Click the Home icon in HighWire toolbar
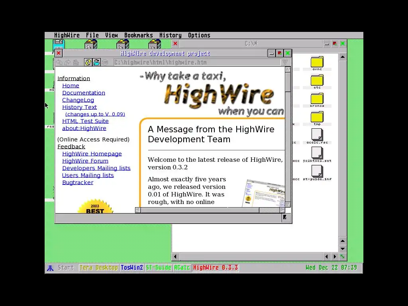 pyautogui.click(x=76, y=63)
